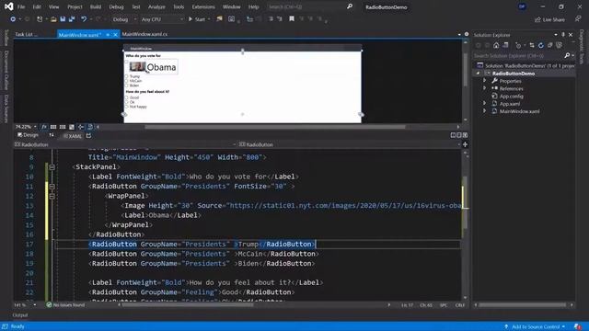Collapse the WrapPanel code region
The width and height of the screenshot is (589, 331).
[52, 196]
